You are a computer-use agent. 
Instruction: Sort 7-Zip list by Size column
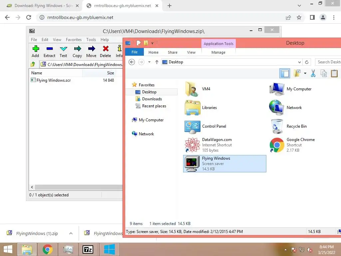tap(99, 73)
